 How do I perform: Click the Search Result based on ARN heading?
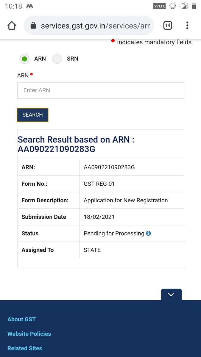(x=76, y=144)
